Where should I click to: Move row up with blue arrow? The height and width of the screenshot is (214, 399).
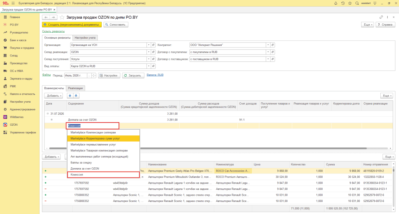[70, 96]
